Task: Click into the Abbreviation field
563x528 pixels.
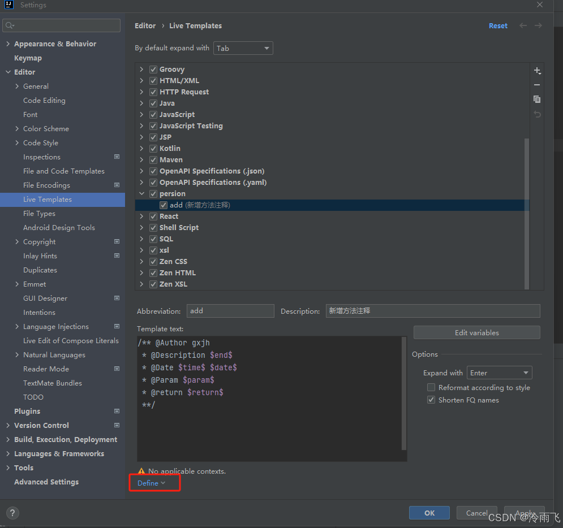Action: click(230, 310)
